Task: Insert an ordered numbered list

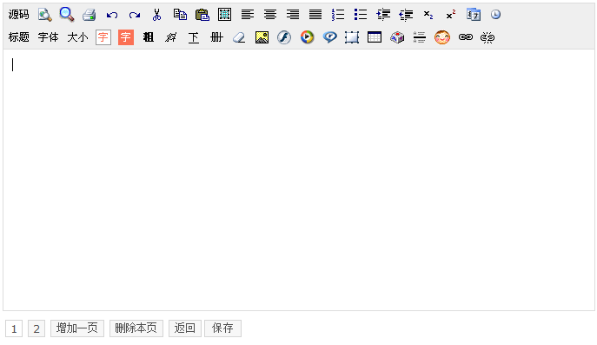Action: coord(338,15)
